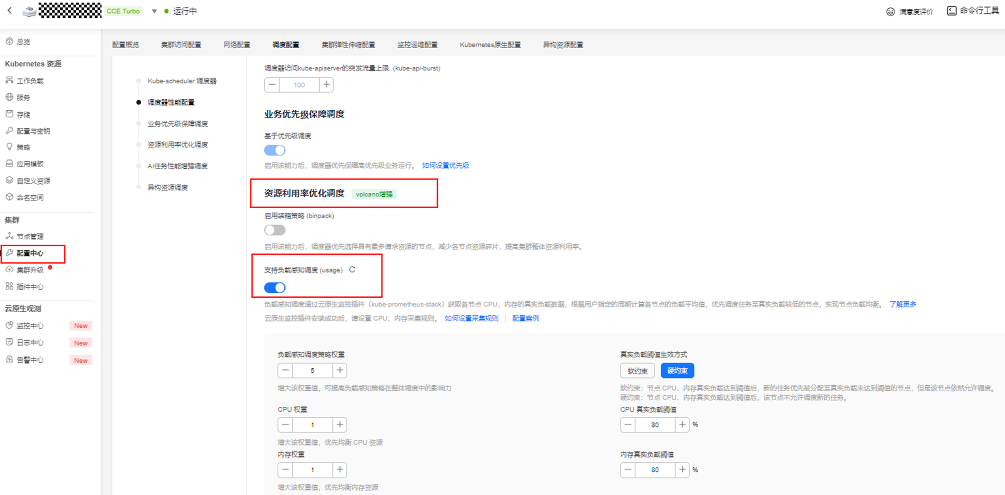1005x495 pixels.
Task: Open 满意度评价 satisfaction survey
Action: point(909,11)
